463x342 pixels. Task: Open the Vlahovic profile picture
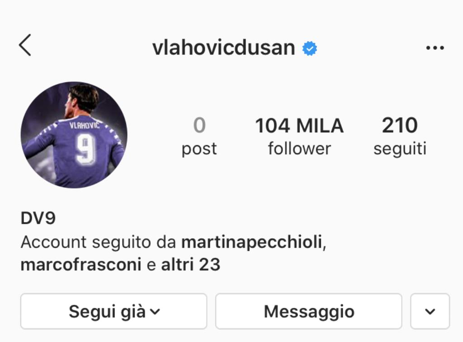(x=74, y=135)
